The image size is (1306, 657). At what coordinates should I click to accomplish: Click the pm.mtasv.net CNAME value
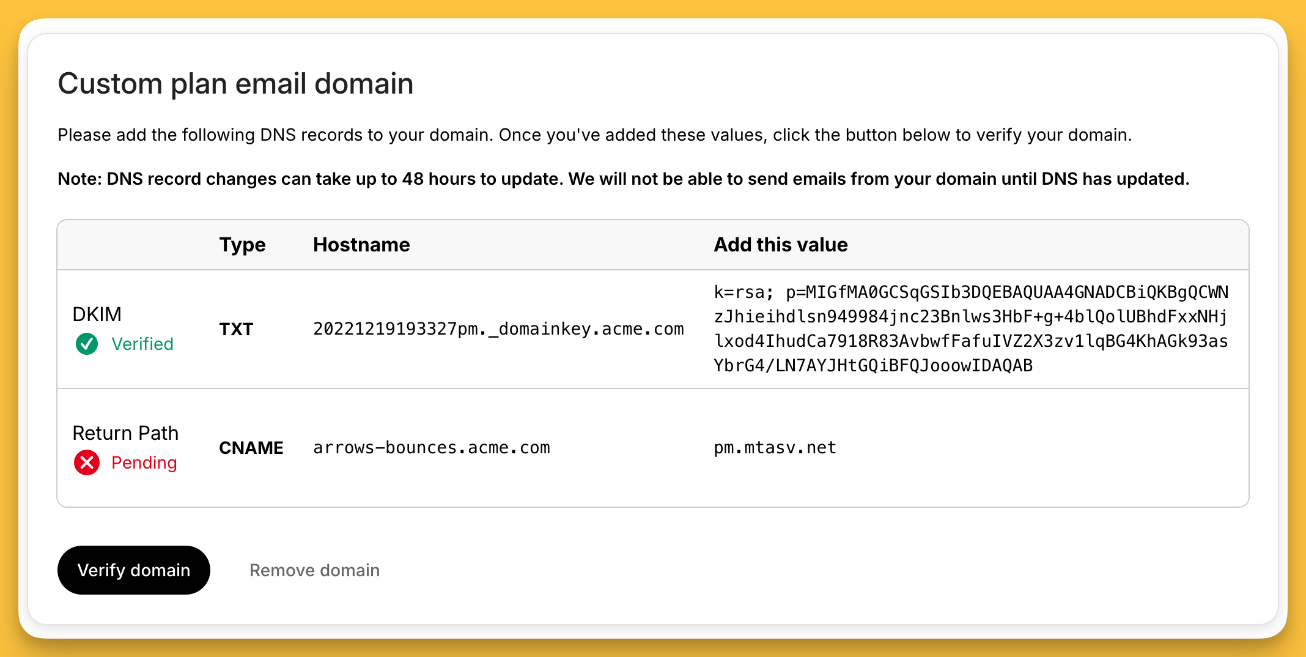(x=775, y=448)
